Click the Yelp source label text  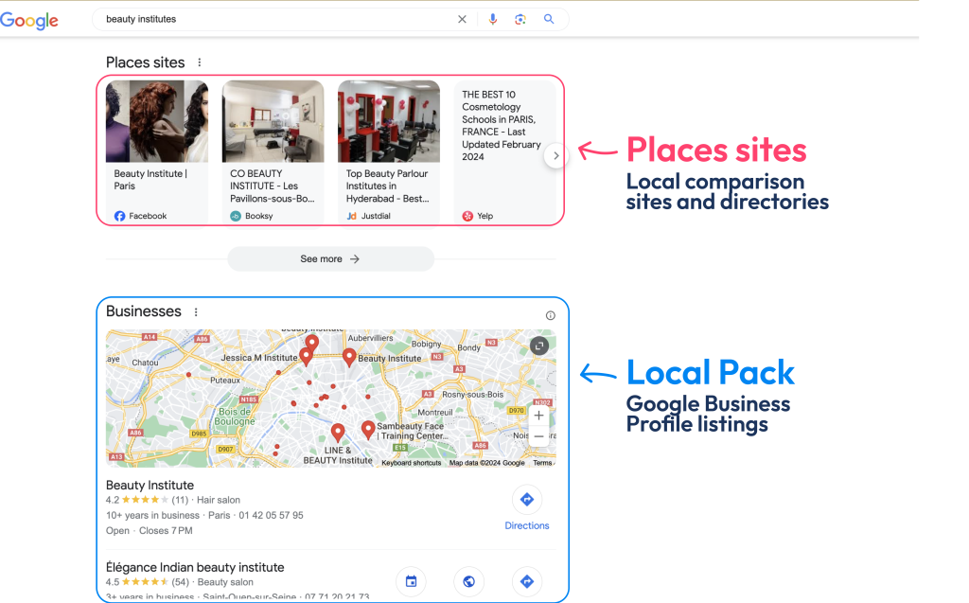[x=485, y=216]
